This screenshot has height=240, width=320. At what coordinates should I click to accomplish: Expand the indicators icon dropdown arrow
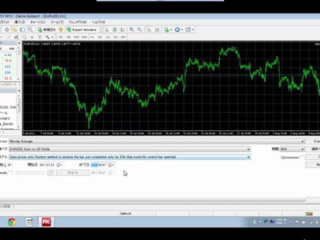pyautogui.click(x=171, y=30)
